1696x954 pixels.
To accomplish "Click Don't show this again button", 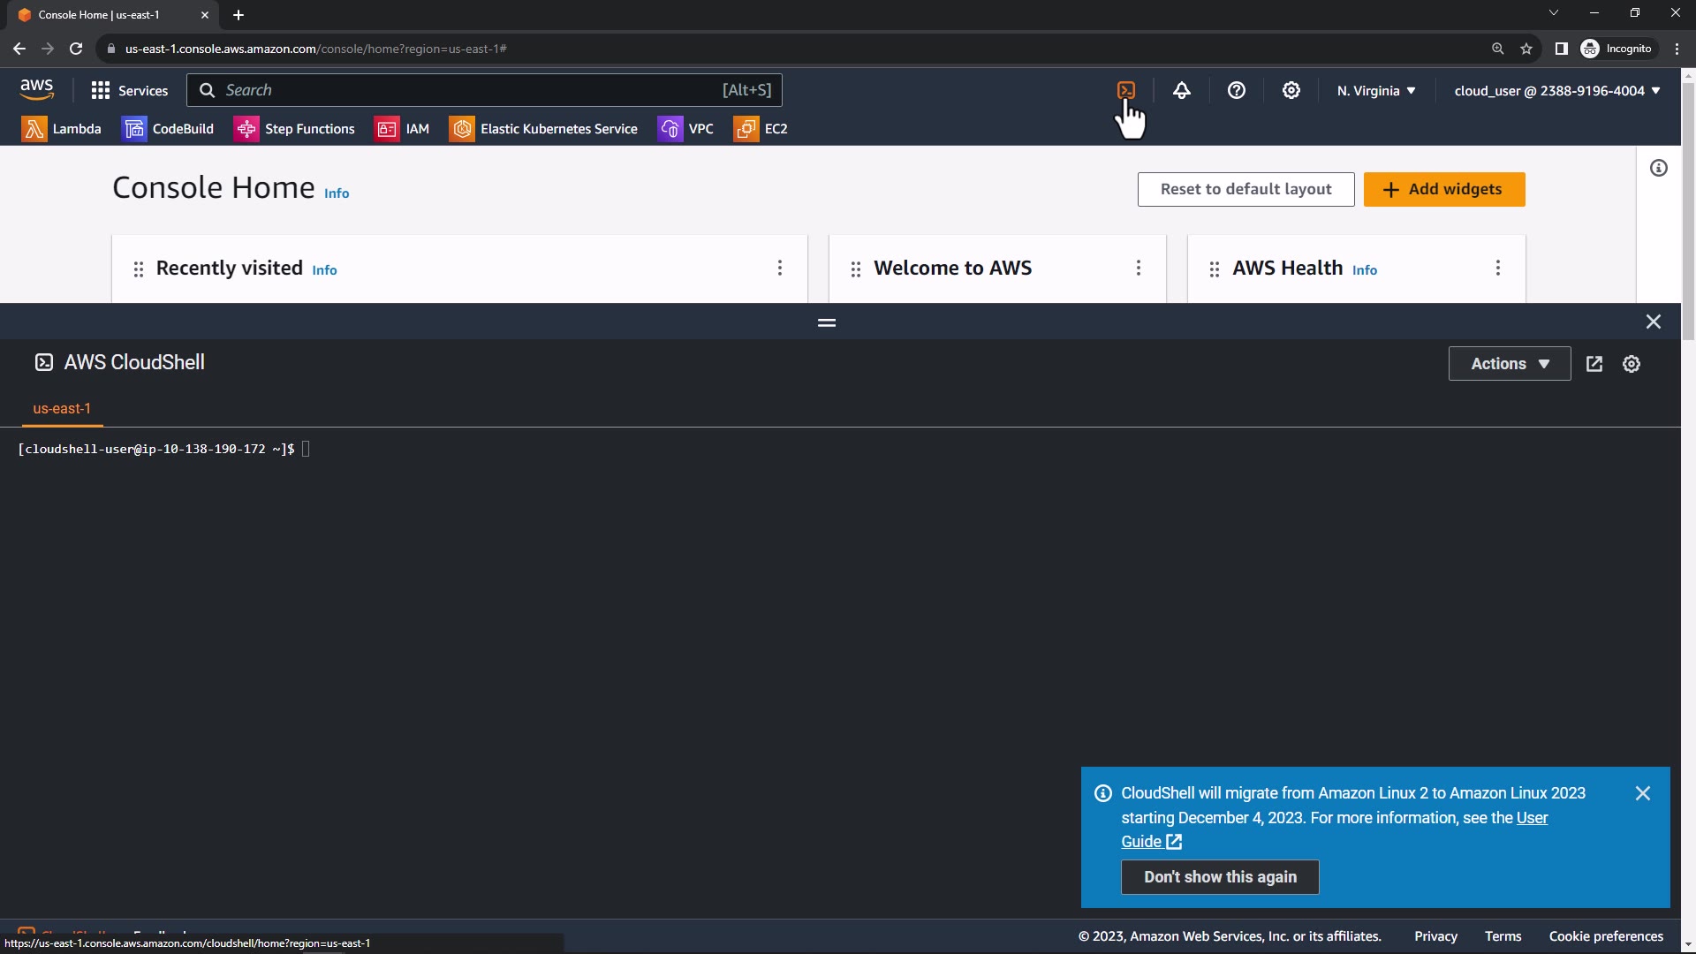I will point(1219,877).
